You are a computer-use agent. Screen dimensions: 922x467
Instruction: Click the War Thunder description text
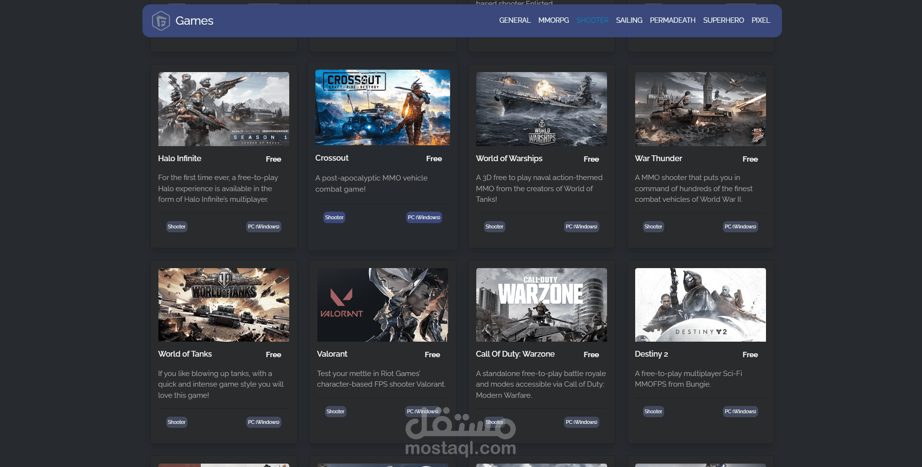coord(694,188)
